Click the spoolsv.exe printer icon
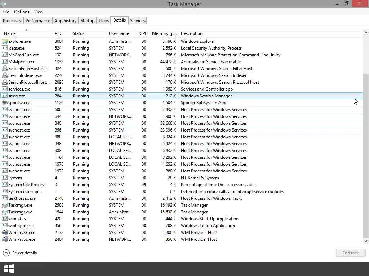Image resolution: width=369 pixels, height=276 pixels. 4,102
